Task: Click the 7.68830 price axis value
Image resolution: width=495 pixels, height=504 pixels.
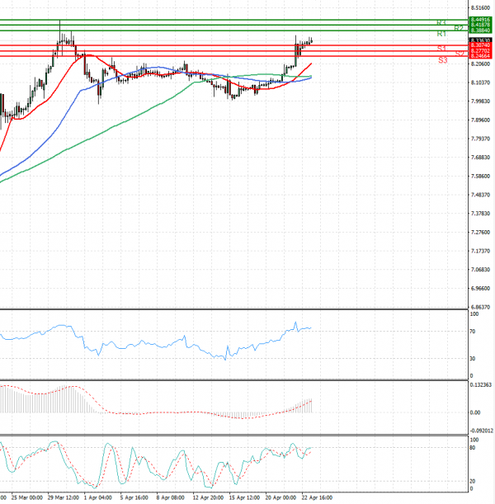Action: [x=480, y=158]
